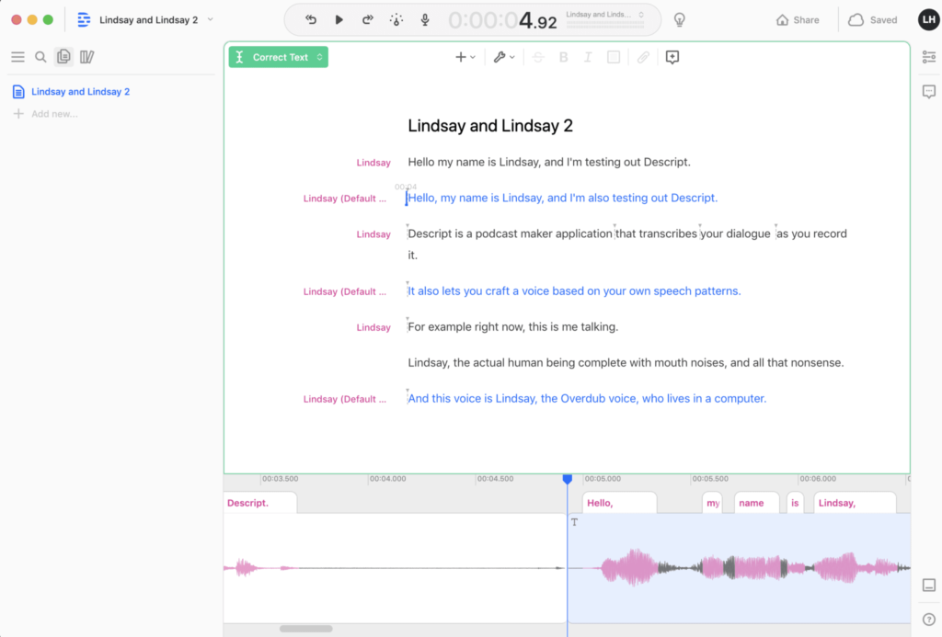Toggle strikethrough formatting

pyautogui.click(x=538, y=57)
